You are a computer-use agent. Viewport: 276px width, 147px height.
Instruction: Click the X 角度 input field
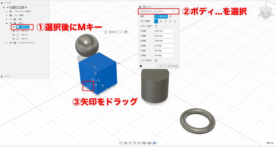pos(164,46)
